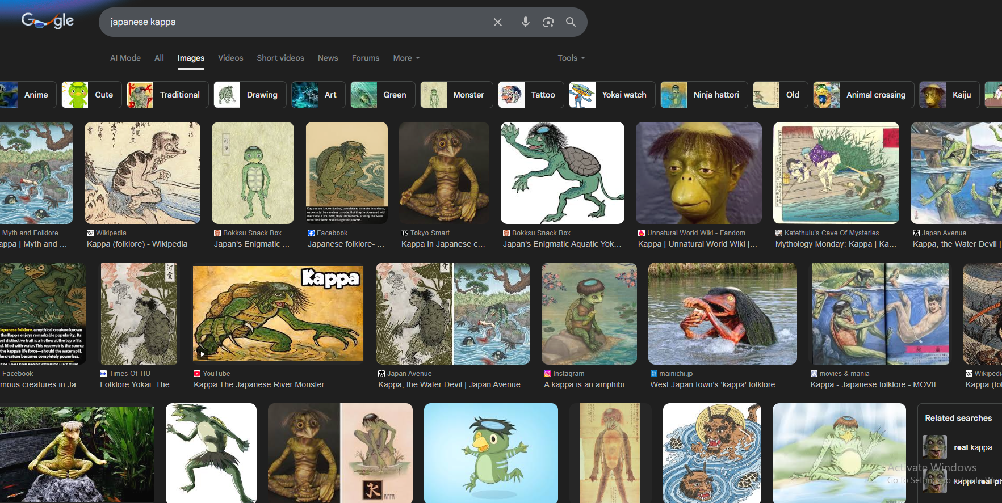This screenshot has height=503, width=1002.
Task: Click the Google logo
Action: (48, 21)
